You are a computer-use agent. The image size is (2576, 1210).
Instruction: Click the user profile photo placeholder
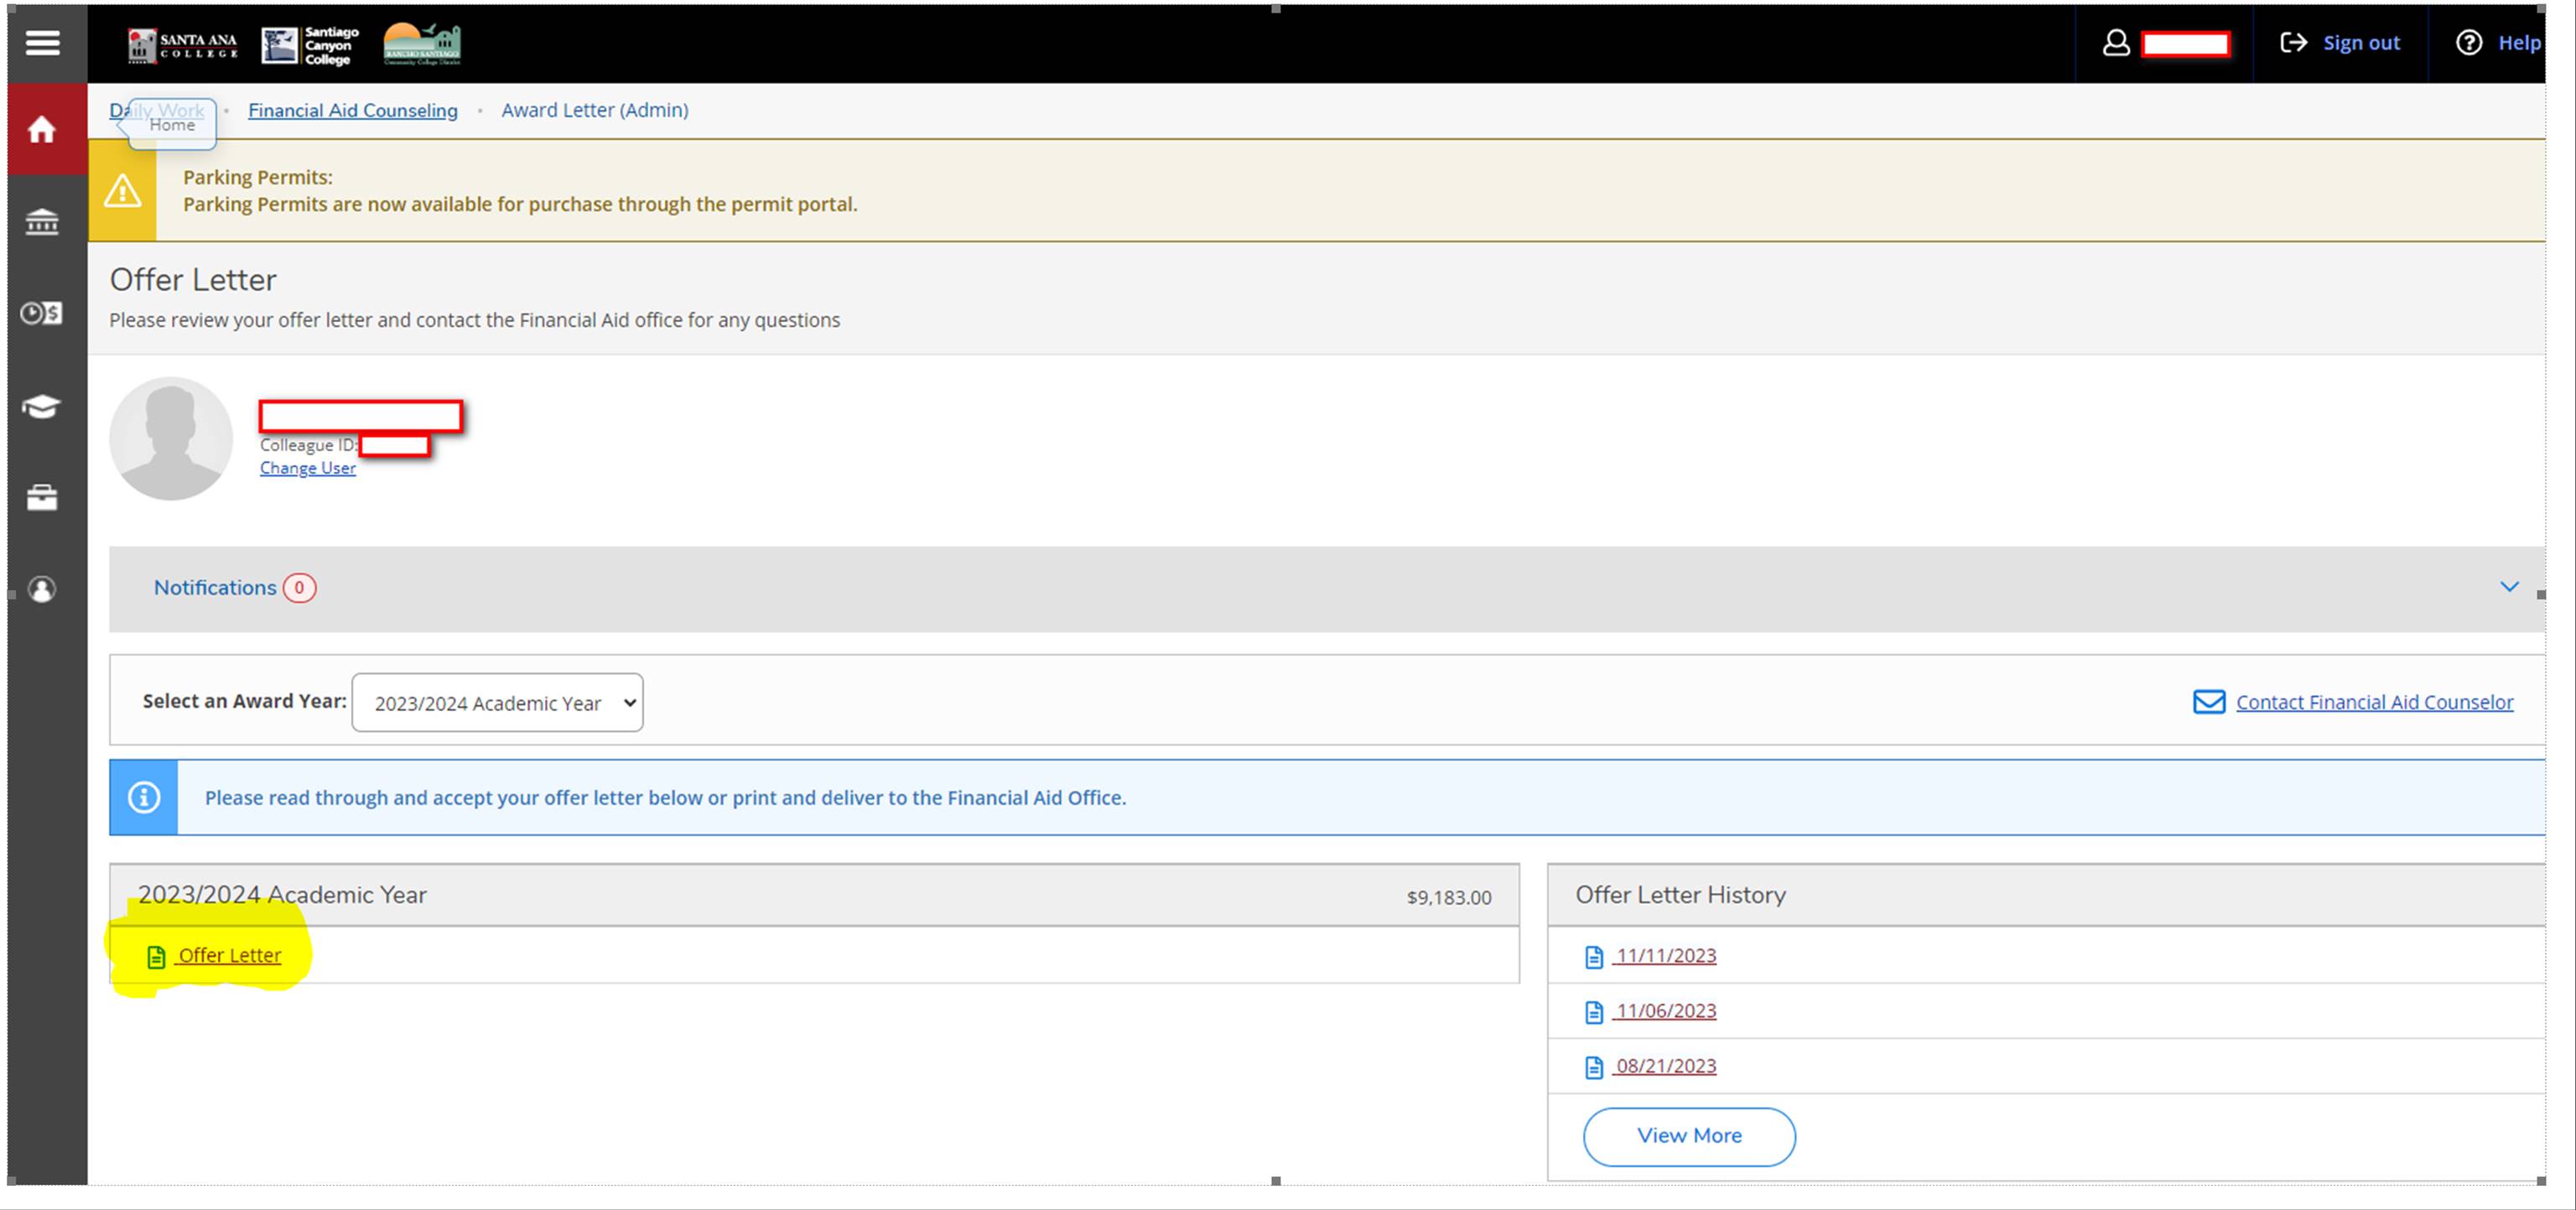(171, 438)
